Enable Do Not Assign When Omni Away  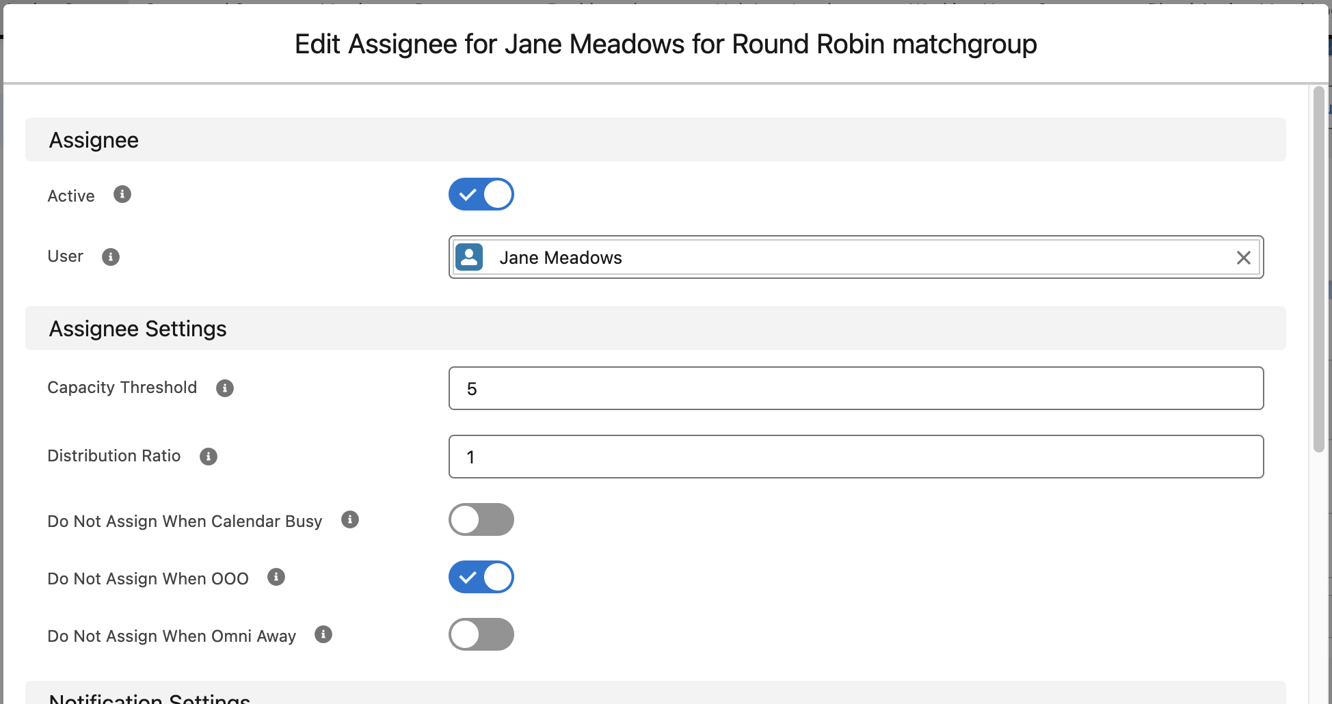click(x=481, y=634)
